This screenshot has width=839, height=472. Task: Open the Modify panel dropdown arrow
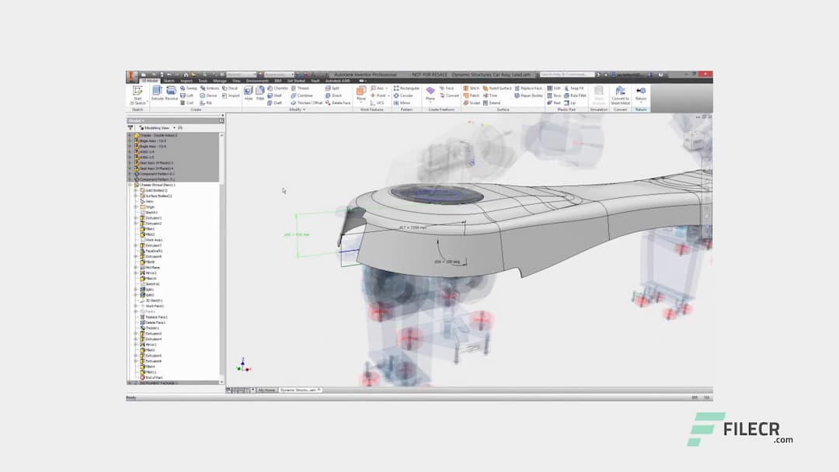304,109
